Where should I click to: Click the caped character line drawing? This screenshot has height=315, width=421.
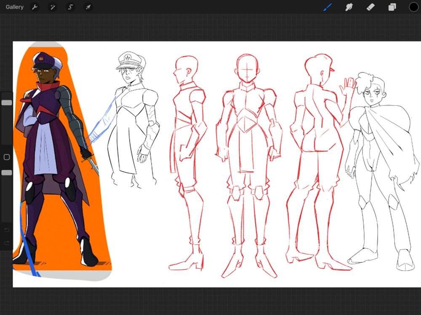point(381,171)
